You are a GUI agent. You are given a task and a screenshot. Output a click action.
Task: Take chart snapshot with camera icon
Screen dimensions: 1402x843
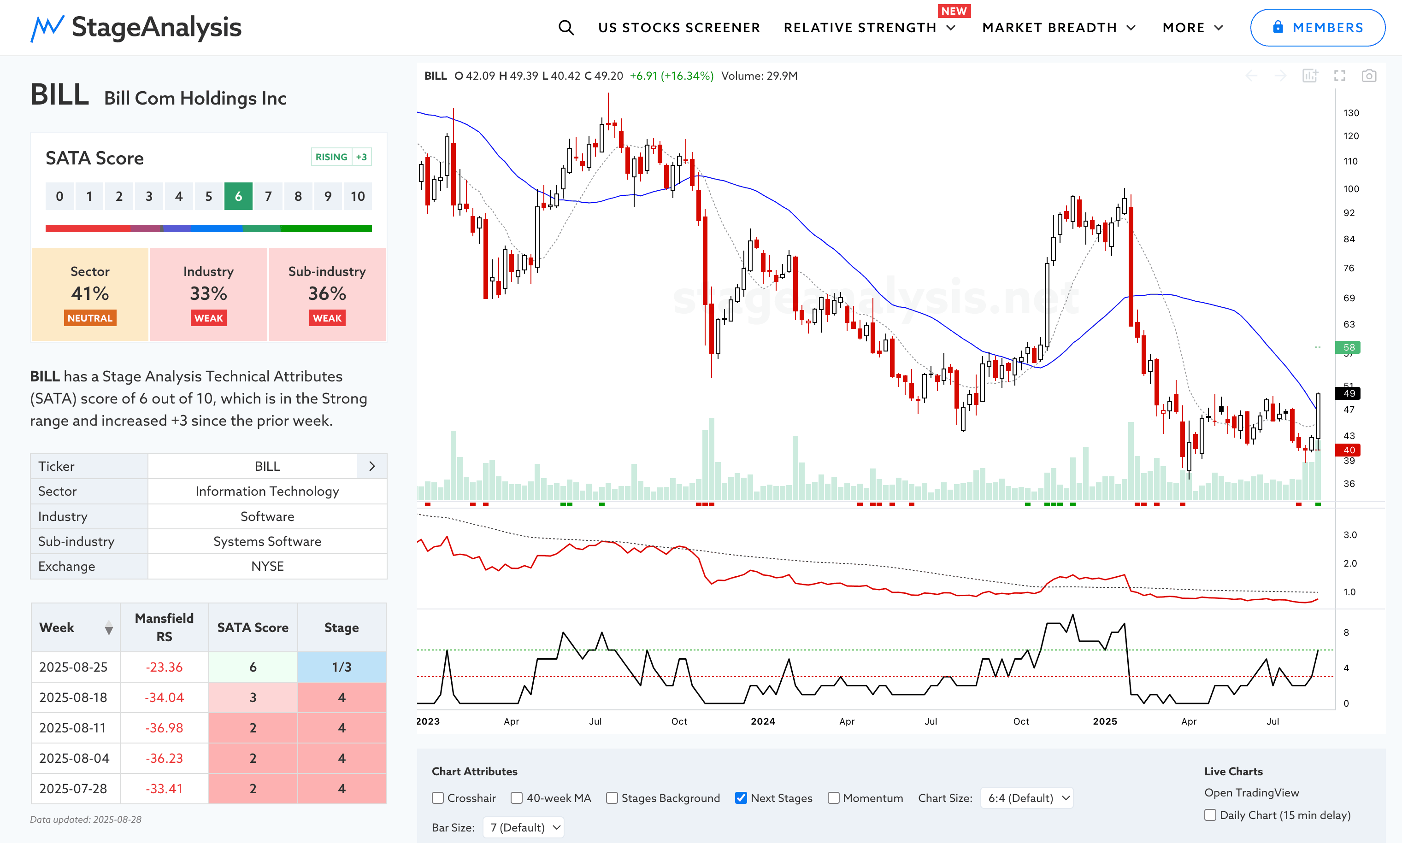click(1369, 76)
